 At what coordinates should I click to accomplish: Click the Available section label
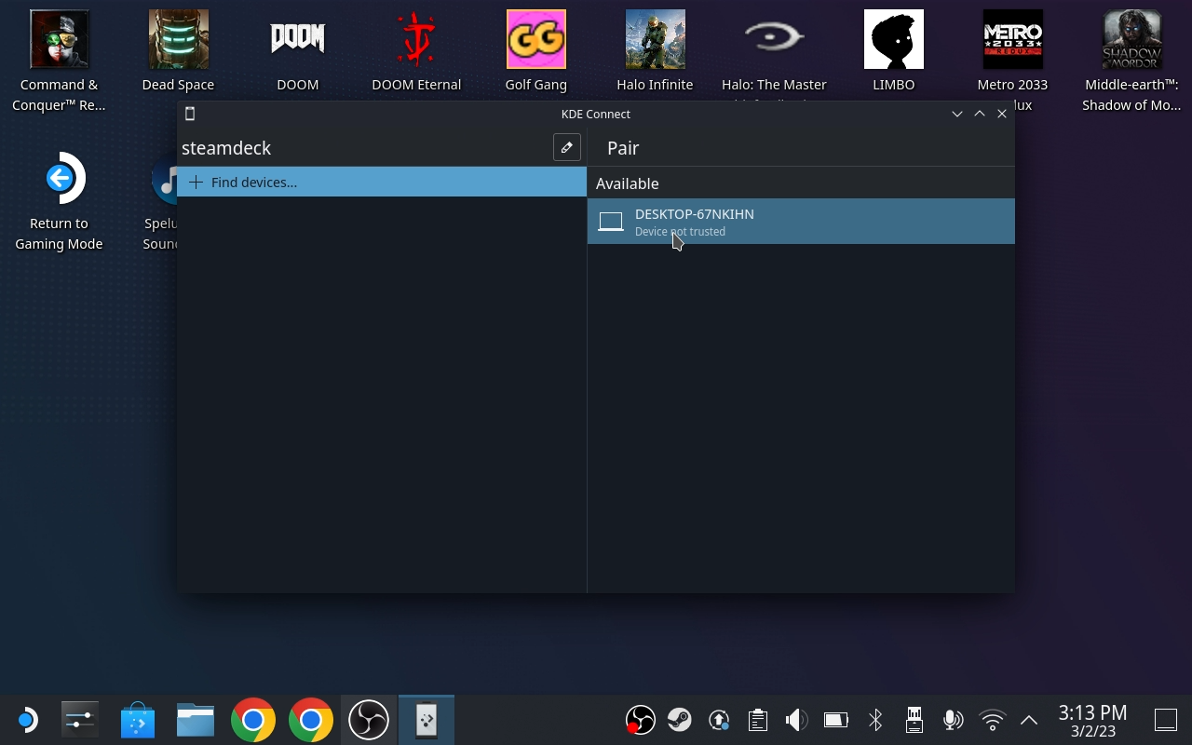coord(628,183)
